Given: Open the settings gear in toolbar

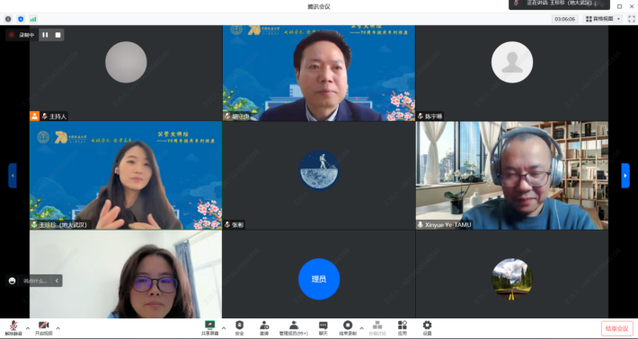Looking at the screenshot, I should pyautogui.click(x=427, y=328).
